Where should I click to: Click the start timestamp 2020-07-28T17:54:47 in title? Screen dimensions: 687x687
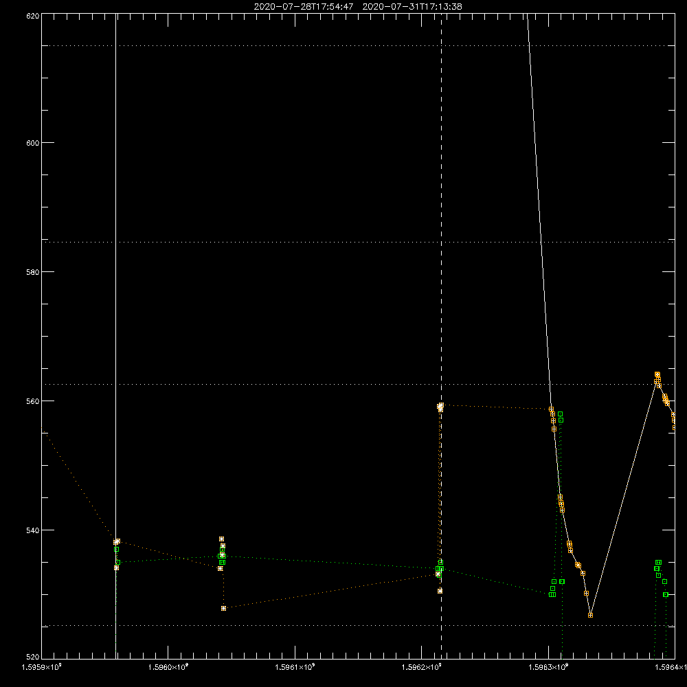tap(304, 7)
